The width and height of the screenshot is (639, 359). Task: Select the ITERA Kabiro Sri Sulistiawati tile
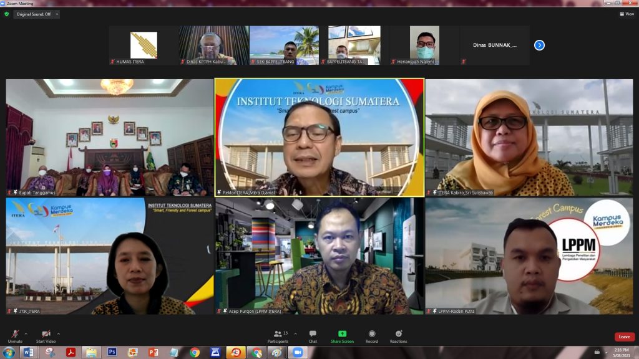tap(529, 137)
